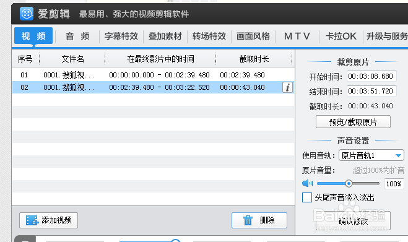
Task: Open the 卡拉OK tab
Action: click(341, 36)
